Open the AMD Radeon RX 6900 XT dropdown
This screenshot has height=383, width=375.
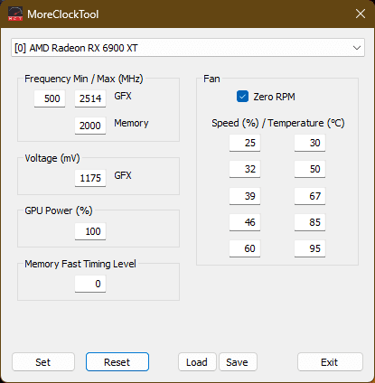click(x=188, y=48)
